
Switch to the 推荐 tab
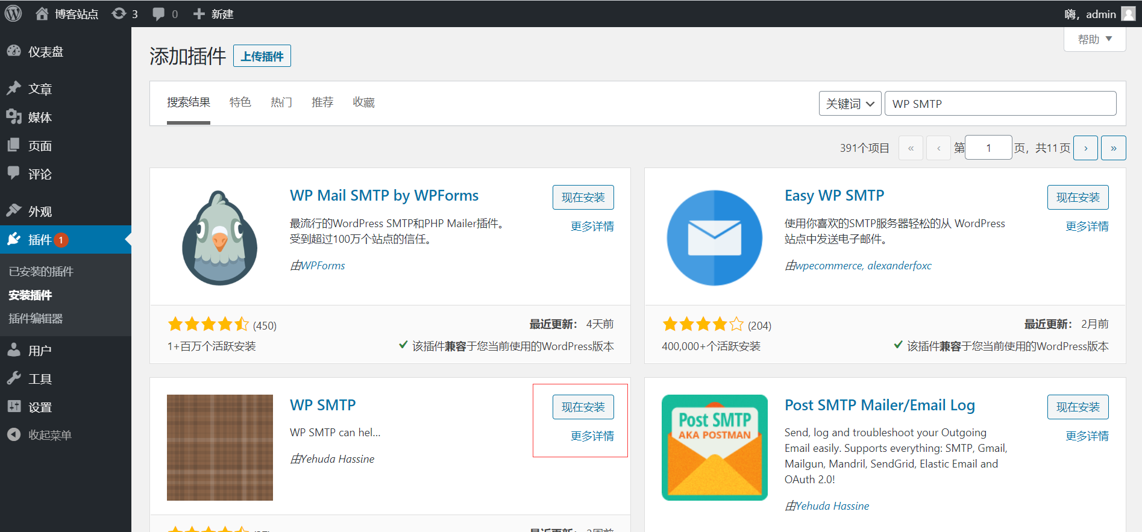(322, 102)
